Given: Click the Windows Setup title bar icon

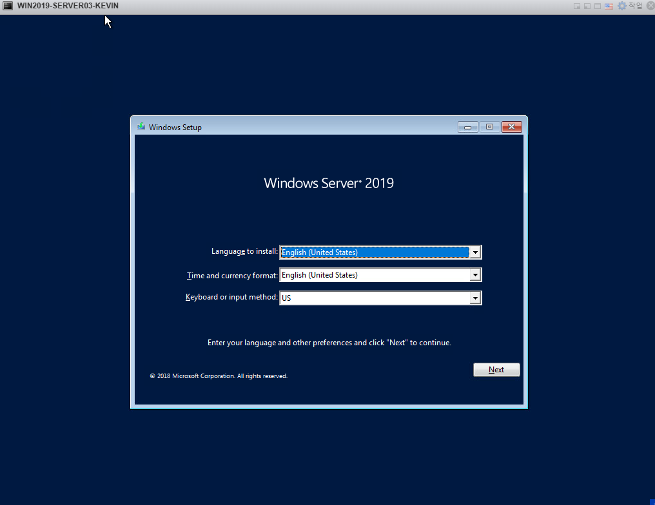Looking at the screenshot, I should pos(141,126).
